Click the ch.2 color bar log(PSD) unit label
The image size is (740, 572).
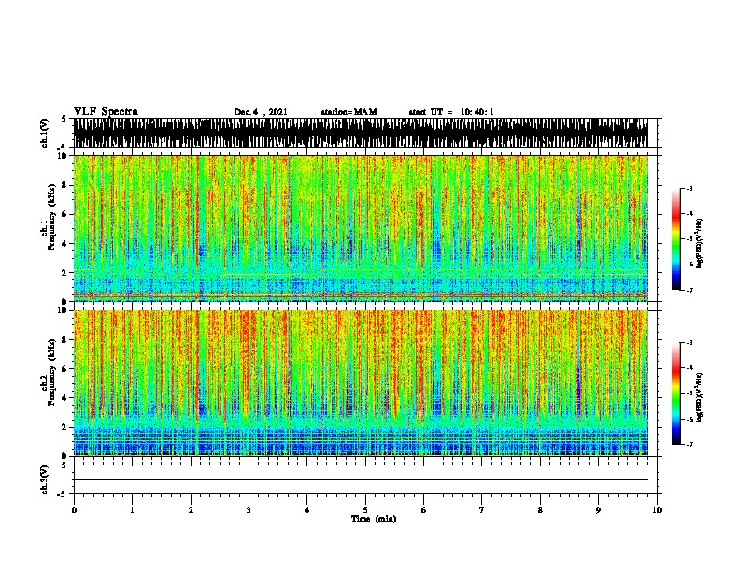point(700,397)
